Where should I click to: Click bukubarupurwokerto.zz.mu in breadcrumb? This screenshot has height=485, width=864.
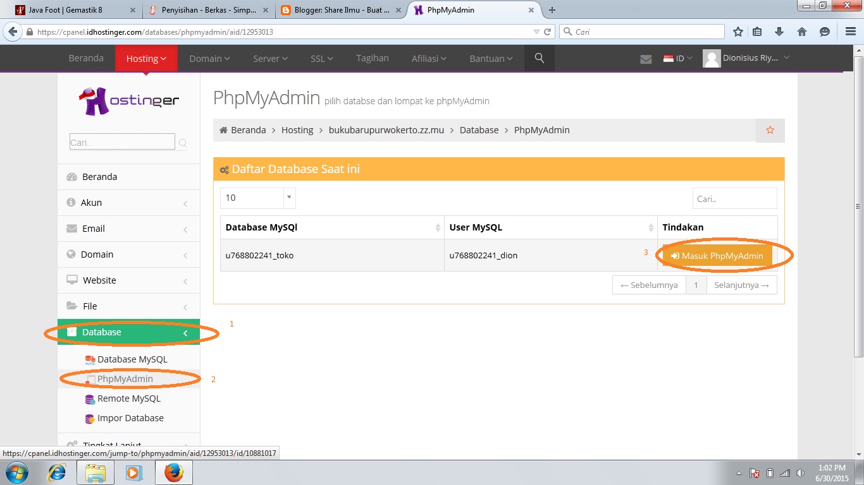tap(386, 130)
